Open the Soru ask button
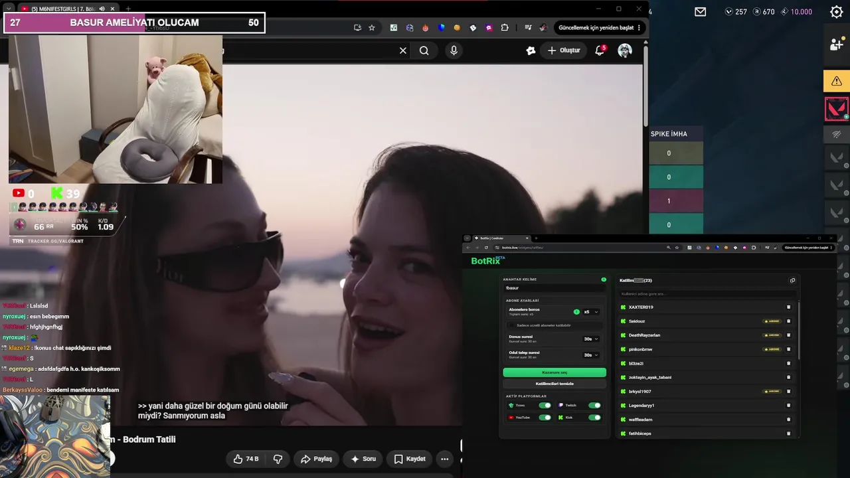The height and width of the screenshot is (478, 850). pyautogui.click(x=363, y=459)
